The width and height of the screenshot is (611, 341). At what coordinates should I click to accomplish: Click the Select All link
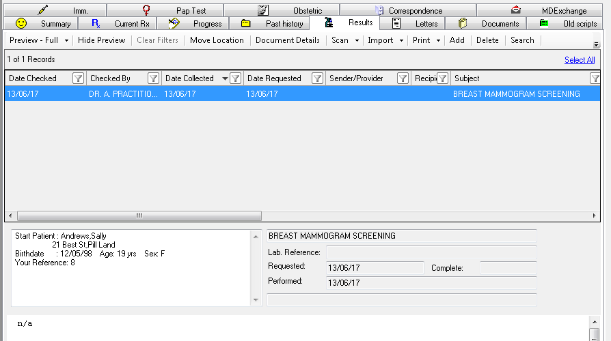[580, 60]
